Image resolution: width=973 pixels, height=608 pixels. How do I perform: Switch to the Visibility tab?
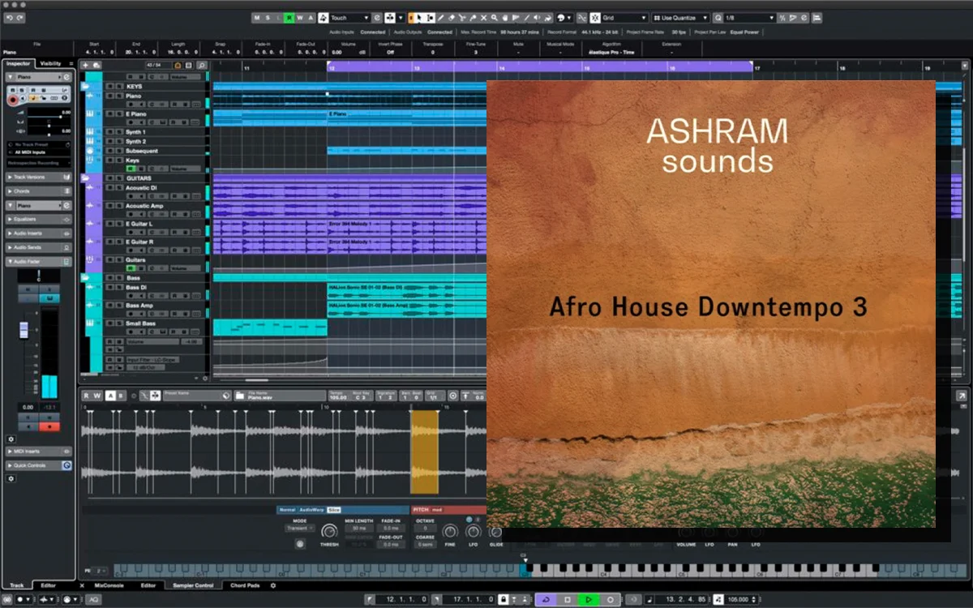coord(50,63)
